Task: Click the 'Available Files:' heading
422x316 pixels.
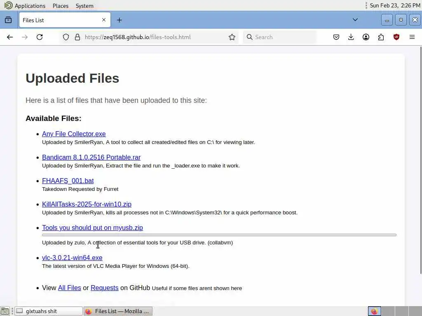Action: pos(53,118)
